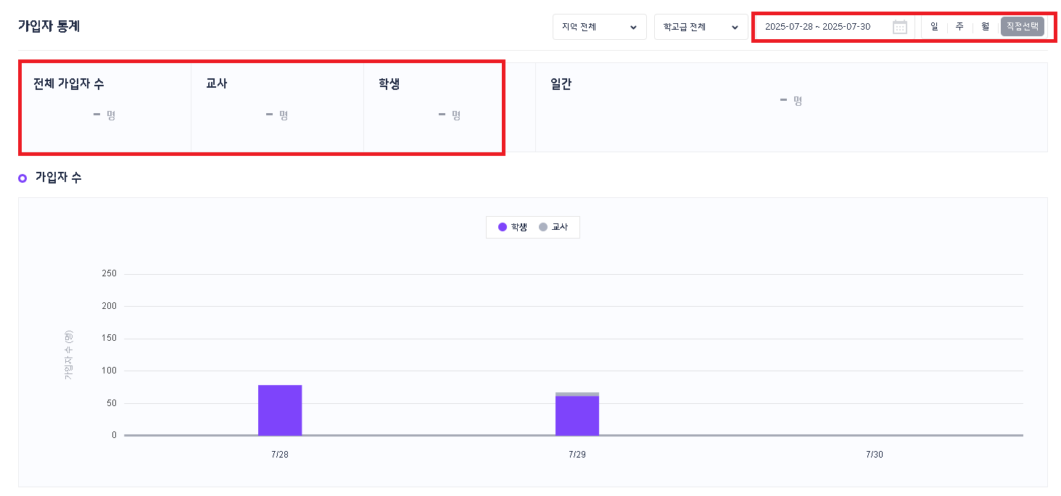Select the 직접선택 custom range button
This screenshot has height=496, width=1061.
1023,27
